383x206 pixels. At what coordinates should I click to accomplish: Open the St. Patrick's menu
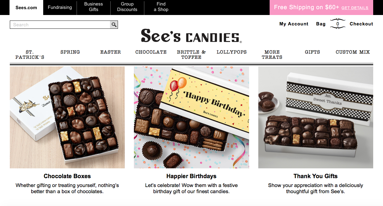30,54
